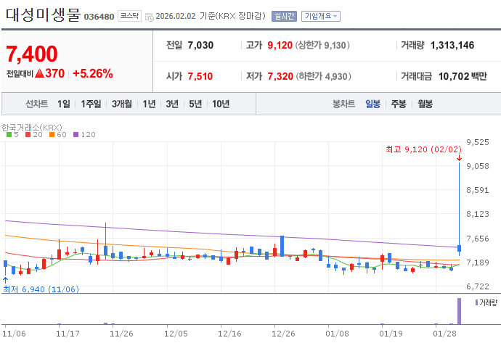Click the 9,525 price axis label
Viewport: 501px width, 343px height.
pos(478,142)
